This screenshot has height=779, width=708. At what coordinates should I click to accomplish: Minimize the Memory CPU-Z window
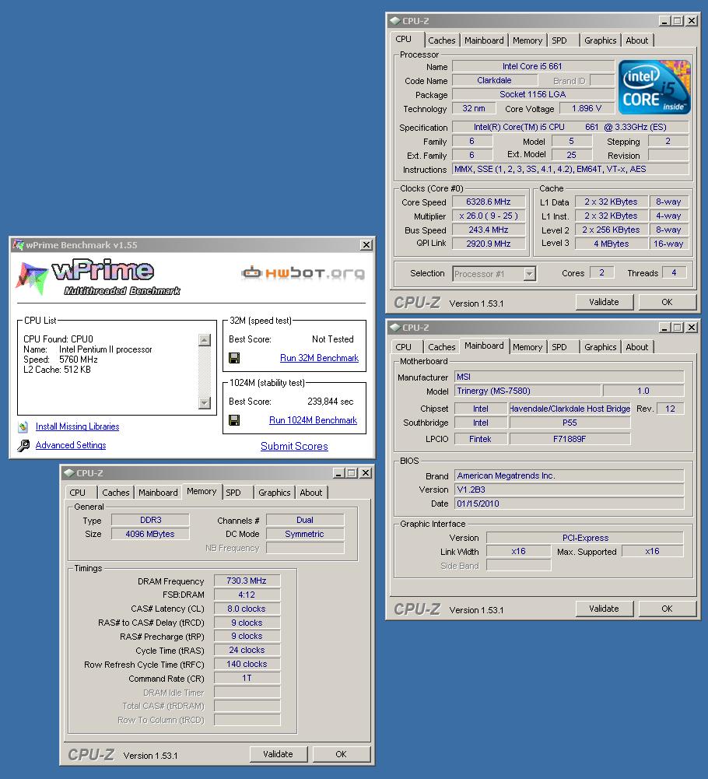point(338,473)
